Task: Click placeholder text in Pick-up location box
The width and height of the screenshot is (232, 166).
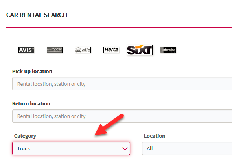Action: pyautogui.click(x=52, y=84)
